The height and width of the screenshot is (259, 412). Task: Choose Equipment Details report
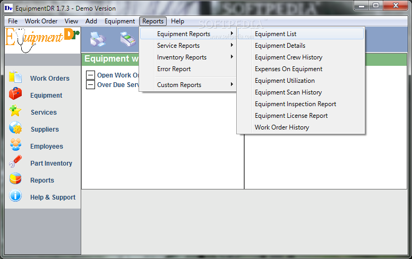pyautogui.click(x=301, y=46)
